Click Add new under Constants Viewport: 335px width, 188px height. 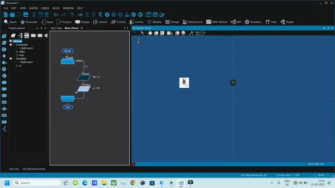[x=26, y=48]
